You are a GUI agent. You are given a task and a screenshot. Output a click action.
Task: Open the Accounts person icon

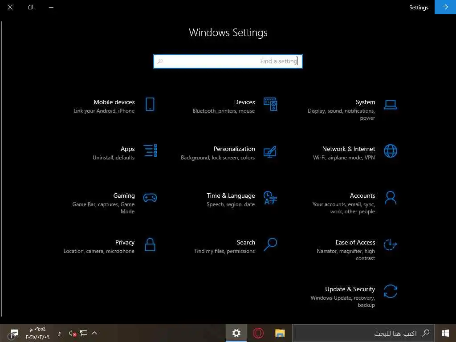tap(390, 198)
